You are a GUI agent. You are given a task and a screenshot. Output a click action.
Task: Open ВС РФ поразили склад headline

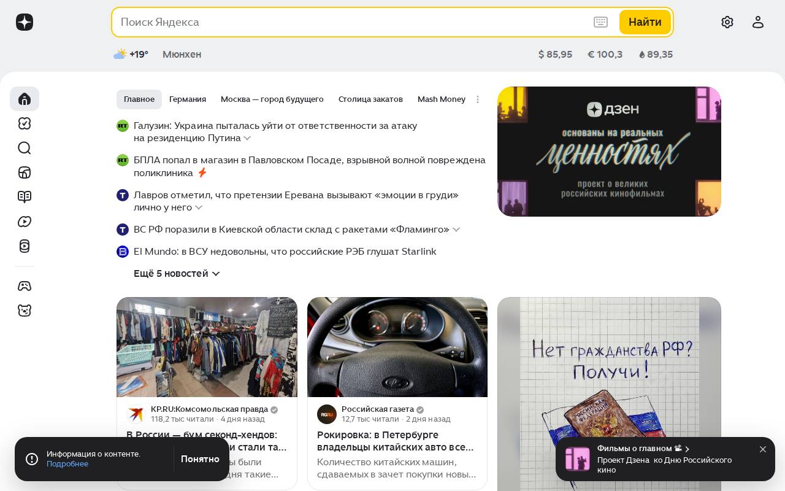click(291, 230)
